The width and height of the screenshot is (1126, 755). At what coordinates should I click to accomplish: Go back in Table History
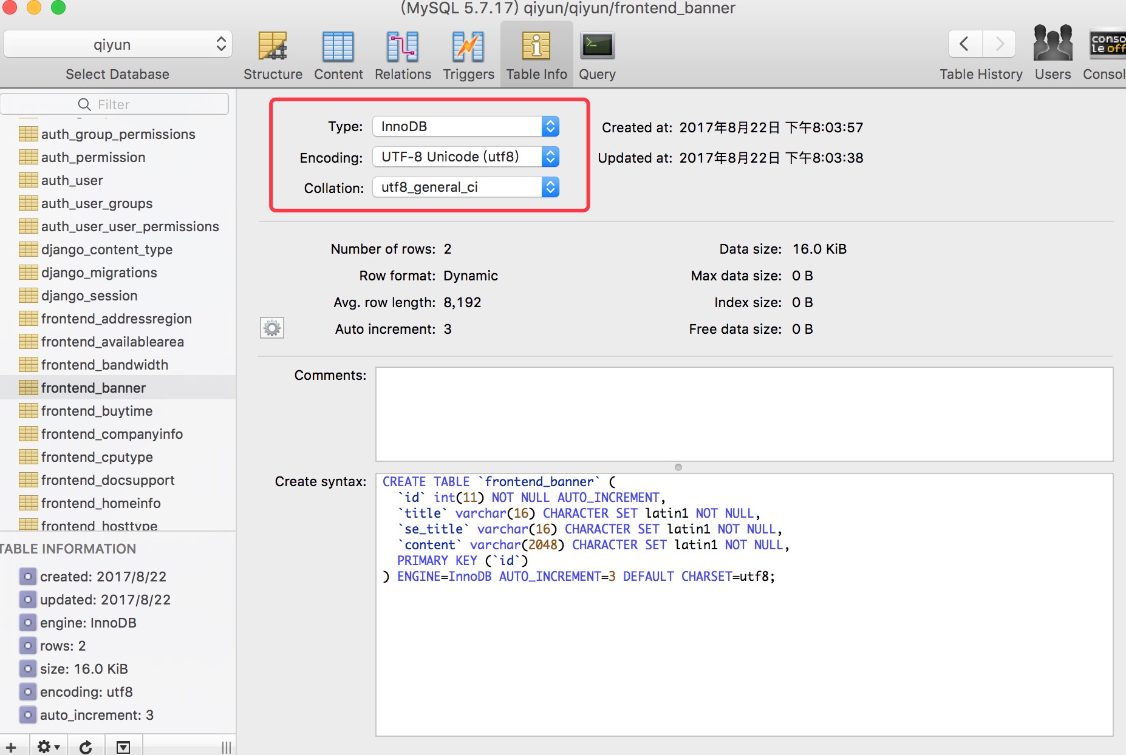(964, 44)
